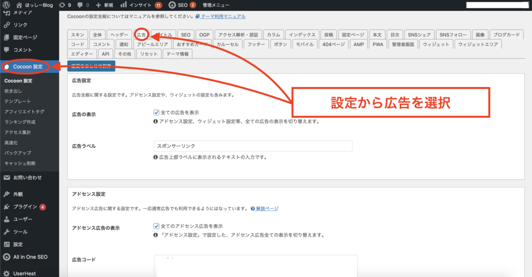Open the テーマ利用マニュアル link
532x277 pixels.
[223, 16]
